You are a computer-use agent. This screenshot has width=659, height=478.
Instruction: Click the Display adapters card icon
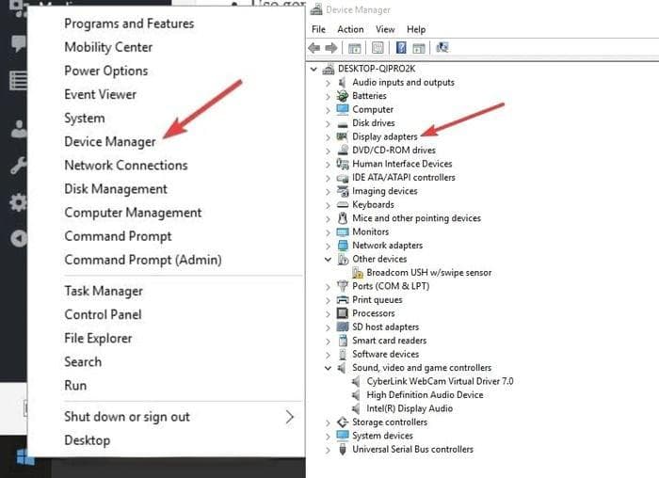[343, 136]
